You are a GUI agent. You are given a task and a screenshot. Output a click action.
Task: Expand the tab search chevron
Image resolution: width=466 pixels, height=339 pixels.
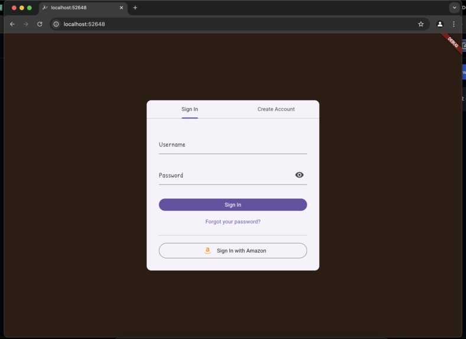(454, 8)
